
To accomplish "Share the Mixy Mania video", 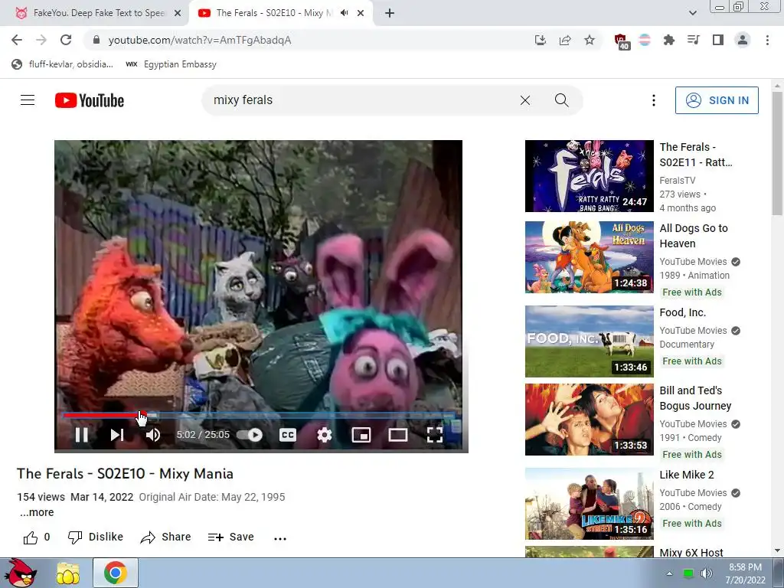I will 165,537.
